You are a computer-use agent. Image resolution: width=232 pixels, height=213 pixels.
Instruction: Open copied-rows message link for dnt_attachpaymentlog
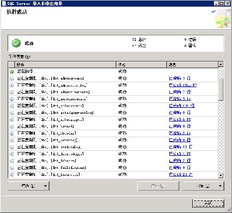(x=180, y=113)
